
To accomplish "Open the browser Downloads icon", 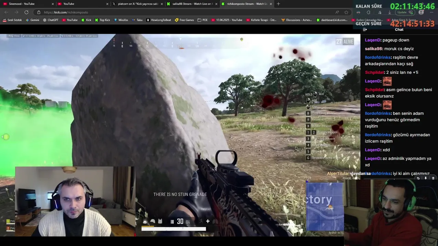I will (389, 12).
